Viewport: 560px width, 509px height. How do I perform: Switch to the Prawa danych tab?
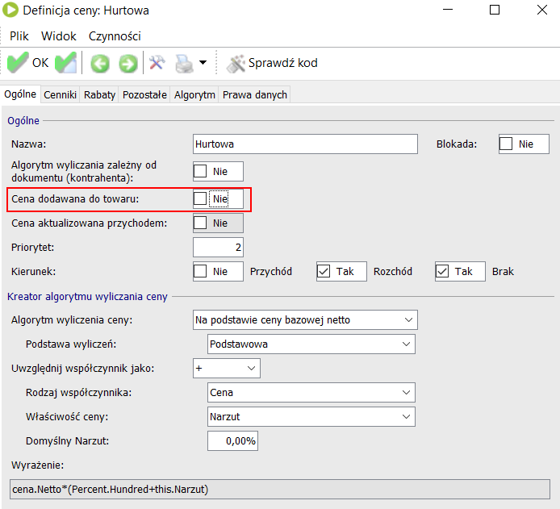tap(254, 94)
